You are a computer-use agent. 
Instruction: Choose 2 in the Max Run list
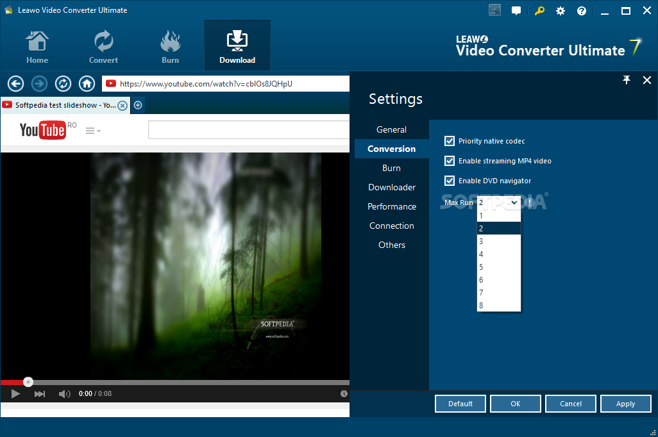tap(499, 229)
